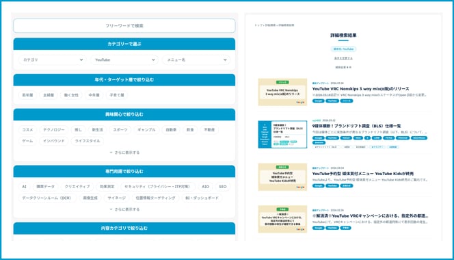Select the AI terminology chip
The height and width of the screenshot is (260, 454).
[x=25, y=186]
